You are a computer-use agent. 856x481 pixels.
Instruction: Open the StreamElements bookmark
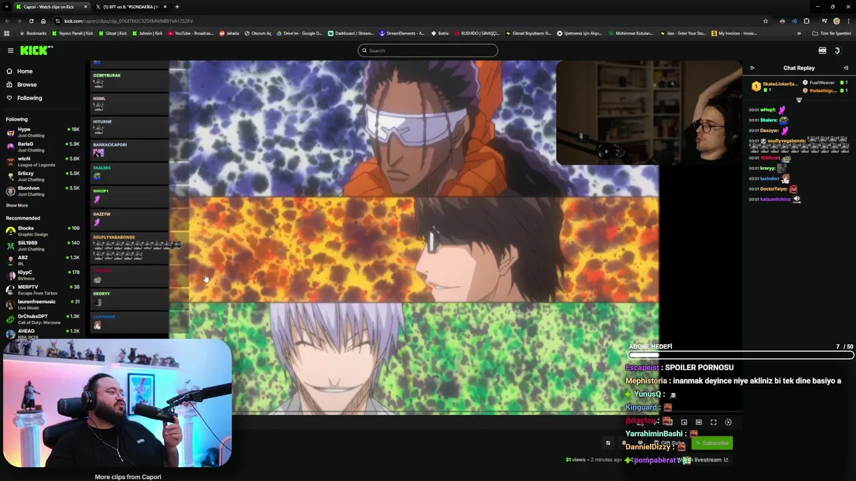(x=402, y=33)
